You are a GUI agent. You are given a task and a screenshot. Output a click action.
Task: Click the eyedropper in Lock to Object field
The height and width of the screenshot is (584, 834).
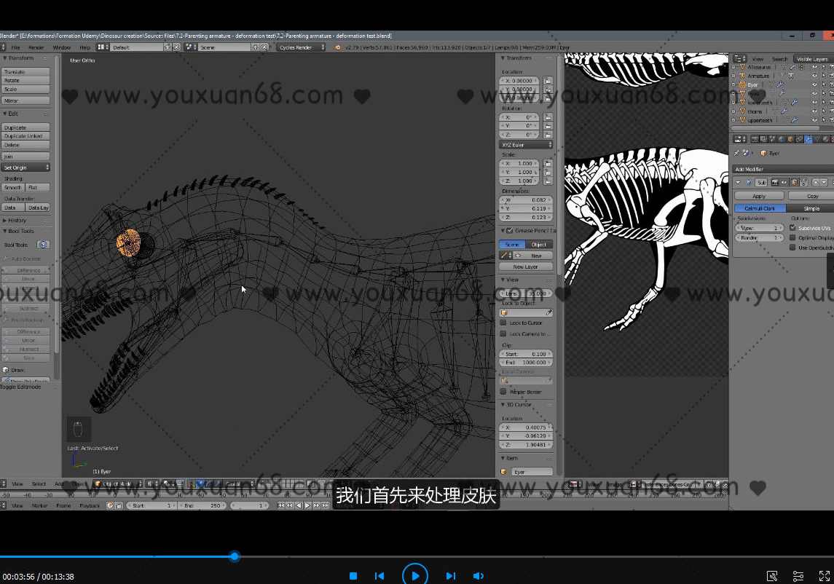pyautogui.click(x=549, y=312)
